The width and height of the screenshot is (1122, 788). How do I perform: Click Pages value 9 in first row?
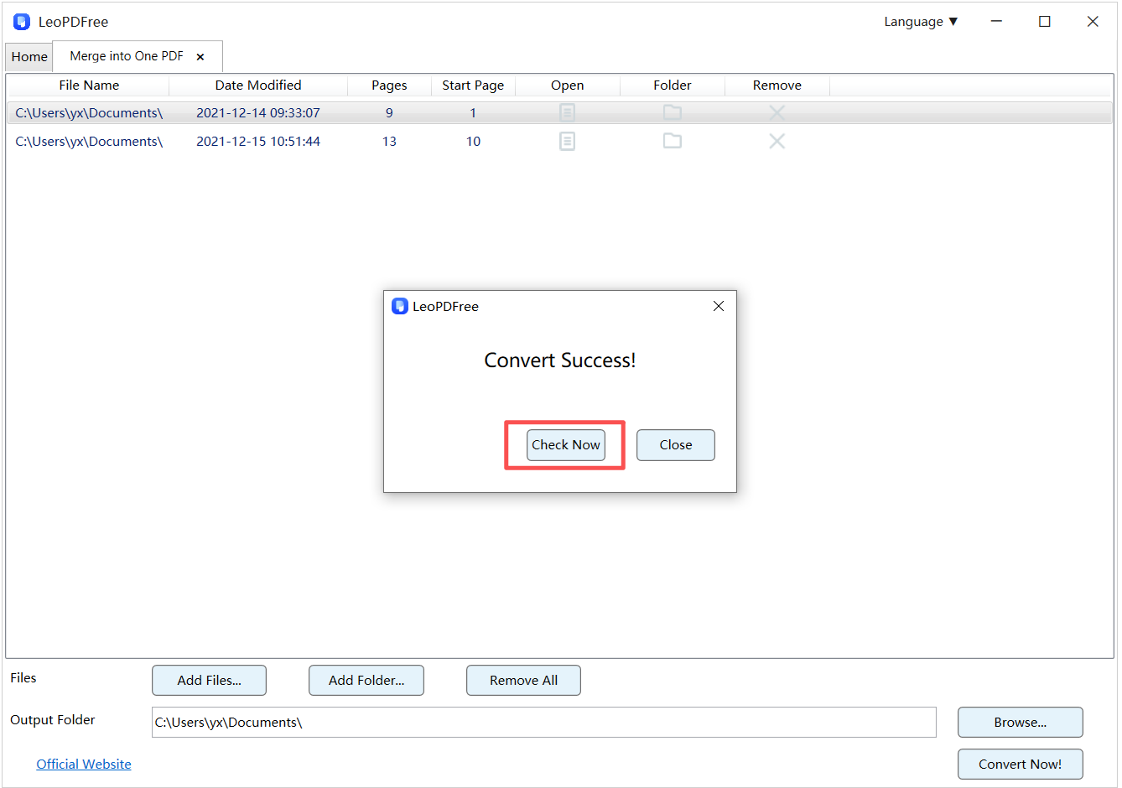[389, 112]
